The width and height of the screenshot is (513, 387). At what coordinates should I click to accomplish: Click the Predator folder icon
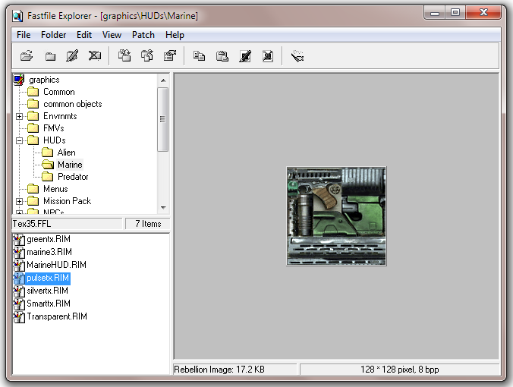click(48, 177)
